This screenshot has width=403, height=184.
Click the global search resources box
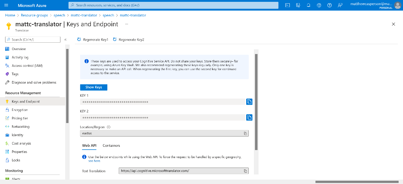pyautogui.click(x=174, y=5)
